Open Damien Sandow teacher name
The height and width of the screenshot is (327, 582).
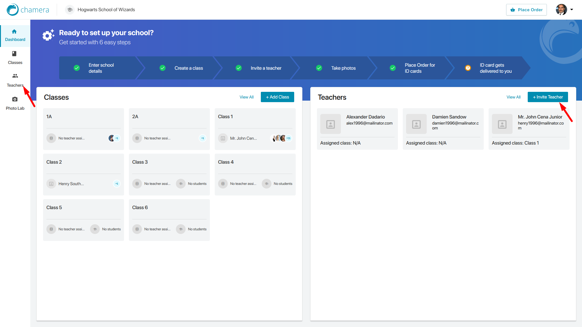click(449, 117)
